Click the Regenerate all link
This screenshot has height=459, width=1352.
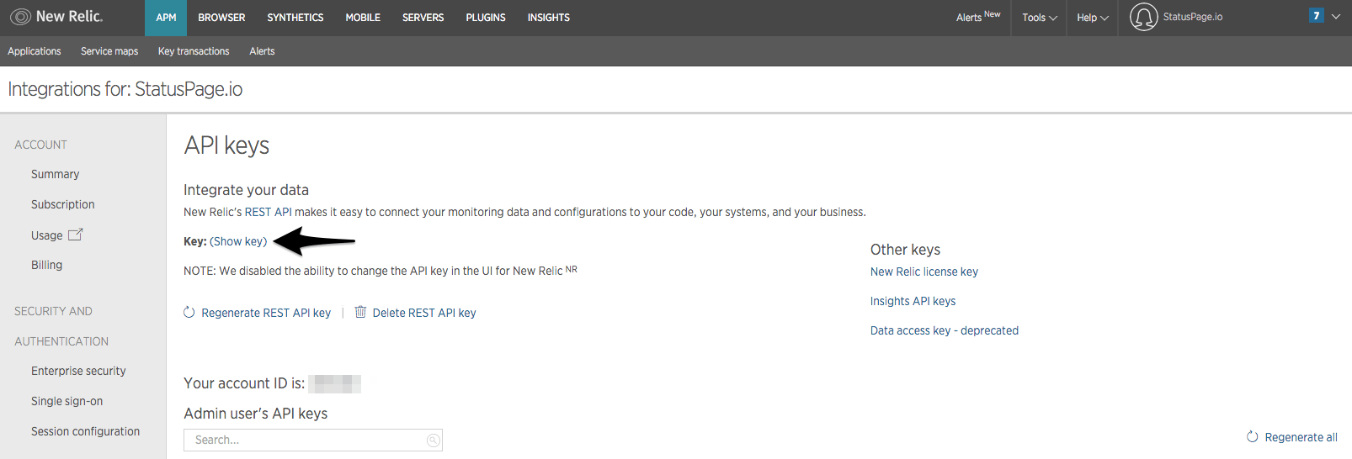(1301, 437)
